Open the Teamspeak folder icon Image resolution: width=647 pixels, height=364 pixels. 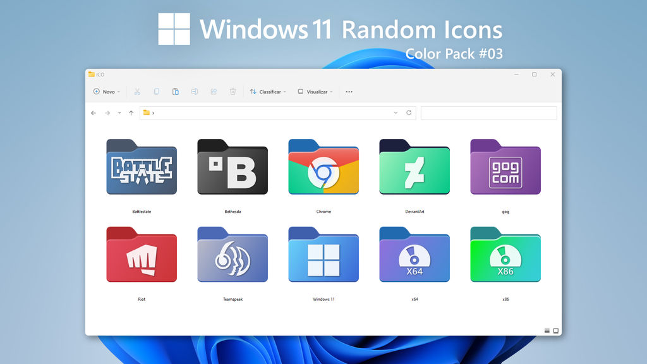233,254
